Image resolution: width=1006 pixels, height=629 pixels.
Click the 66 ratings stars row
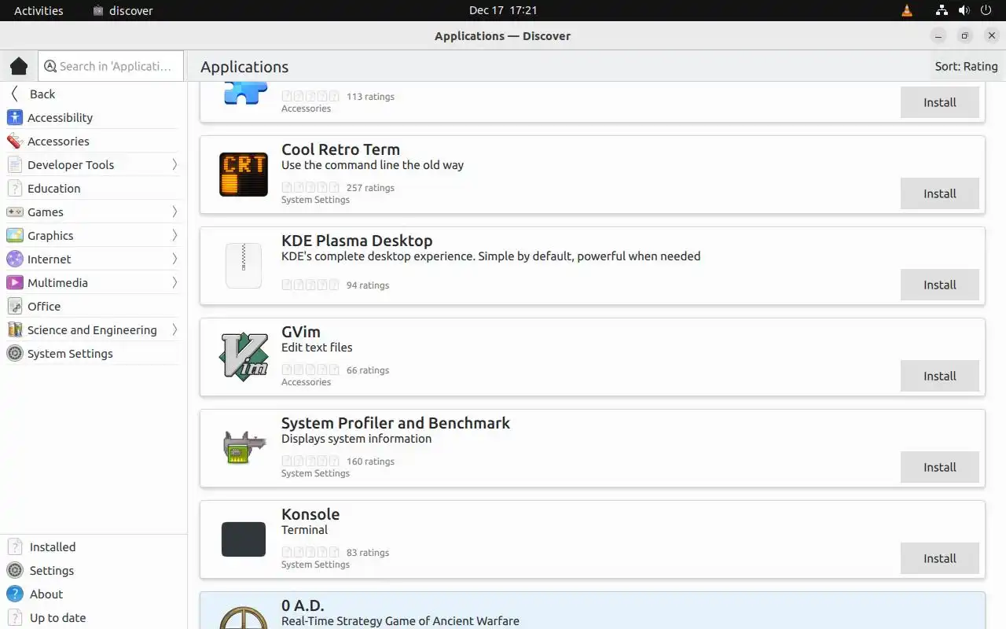310,370
